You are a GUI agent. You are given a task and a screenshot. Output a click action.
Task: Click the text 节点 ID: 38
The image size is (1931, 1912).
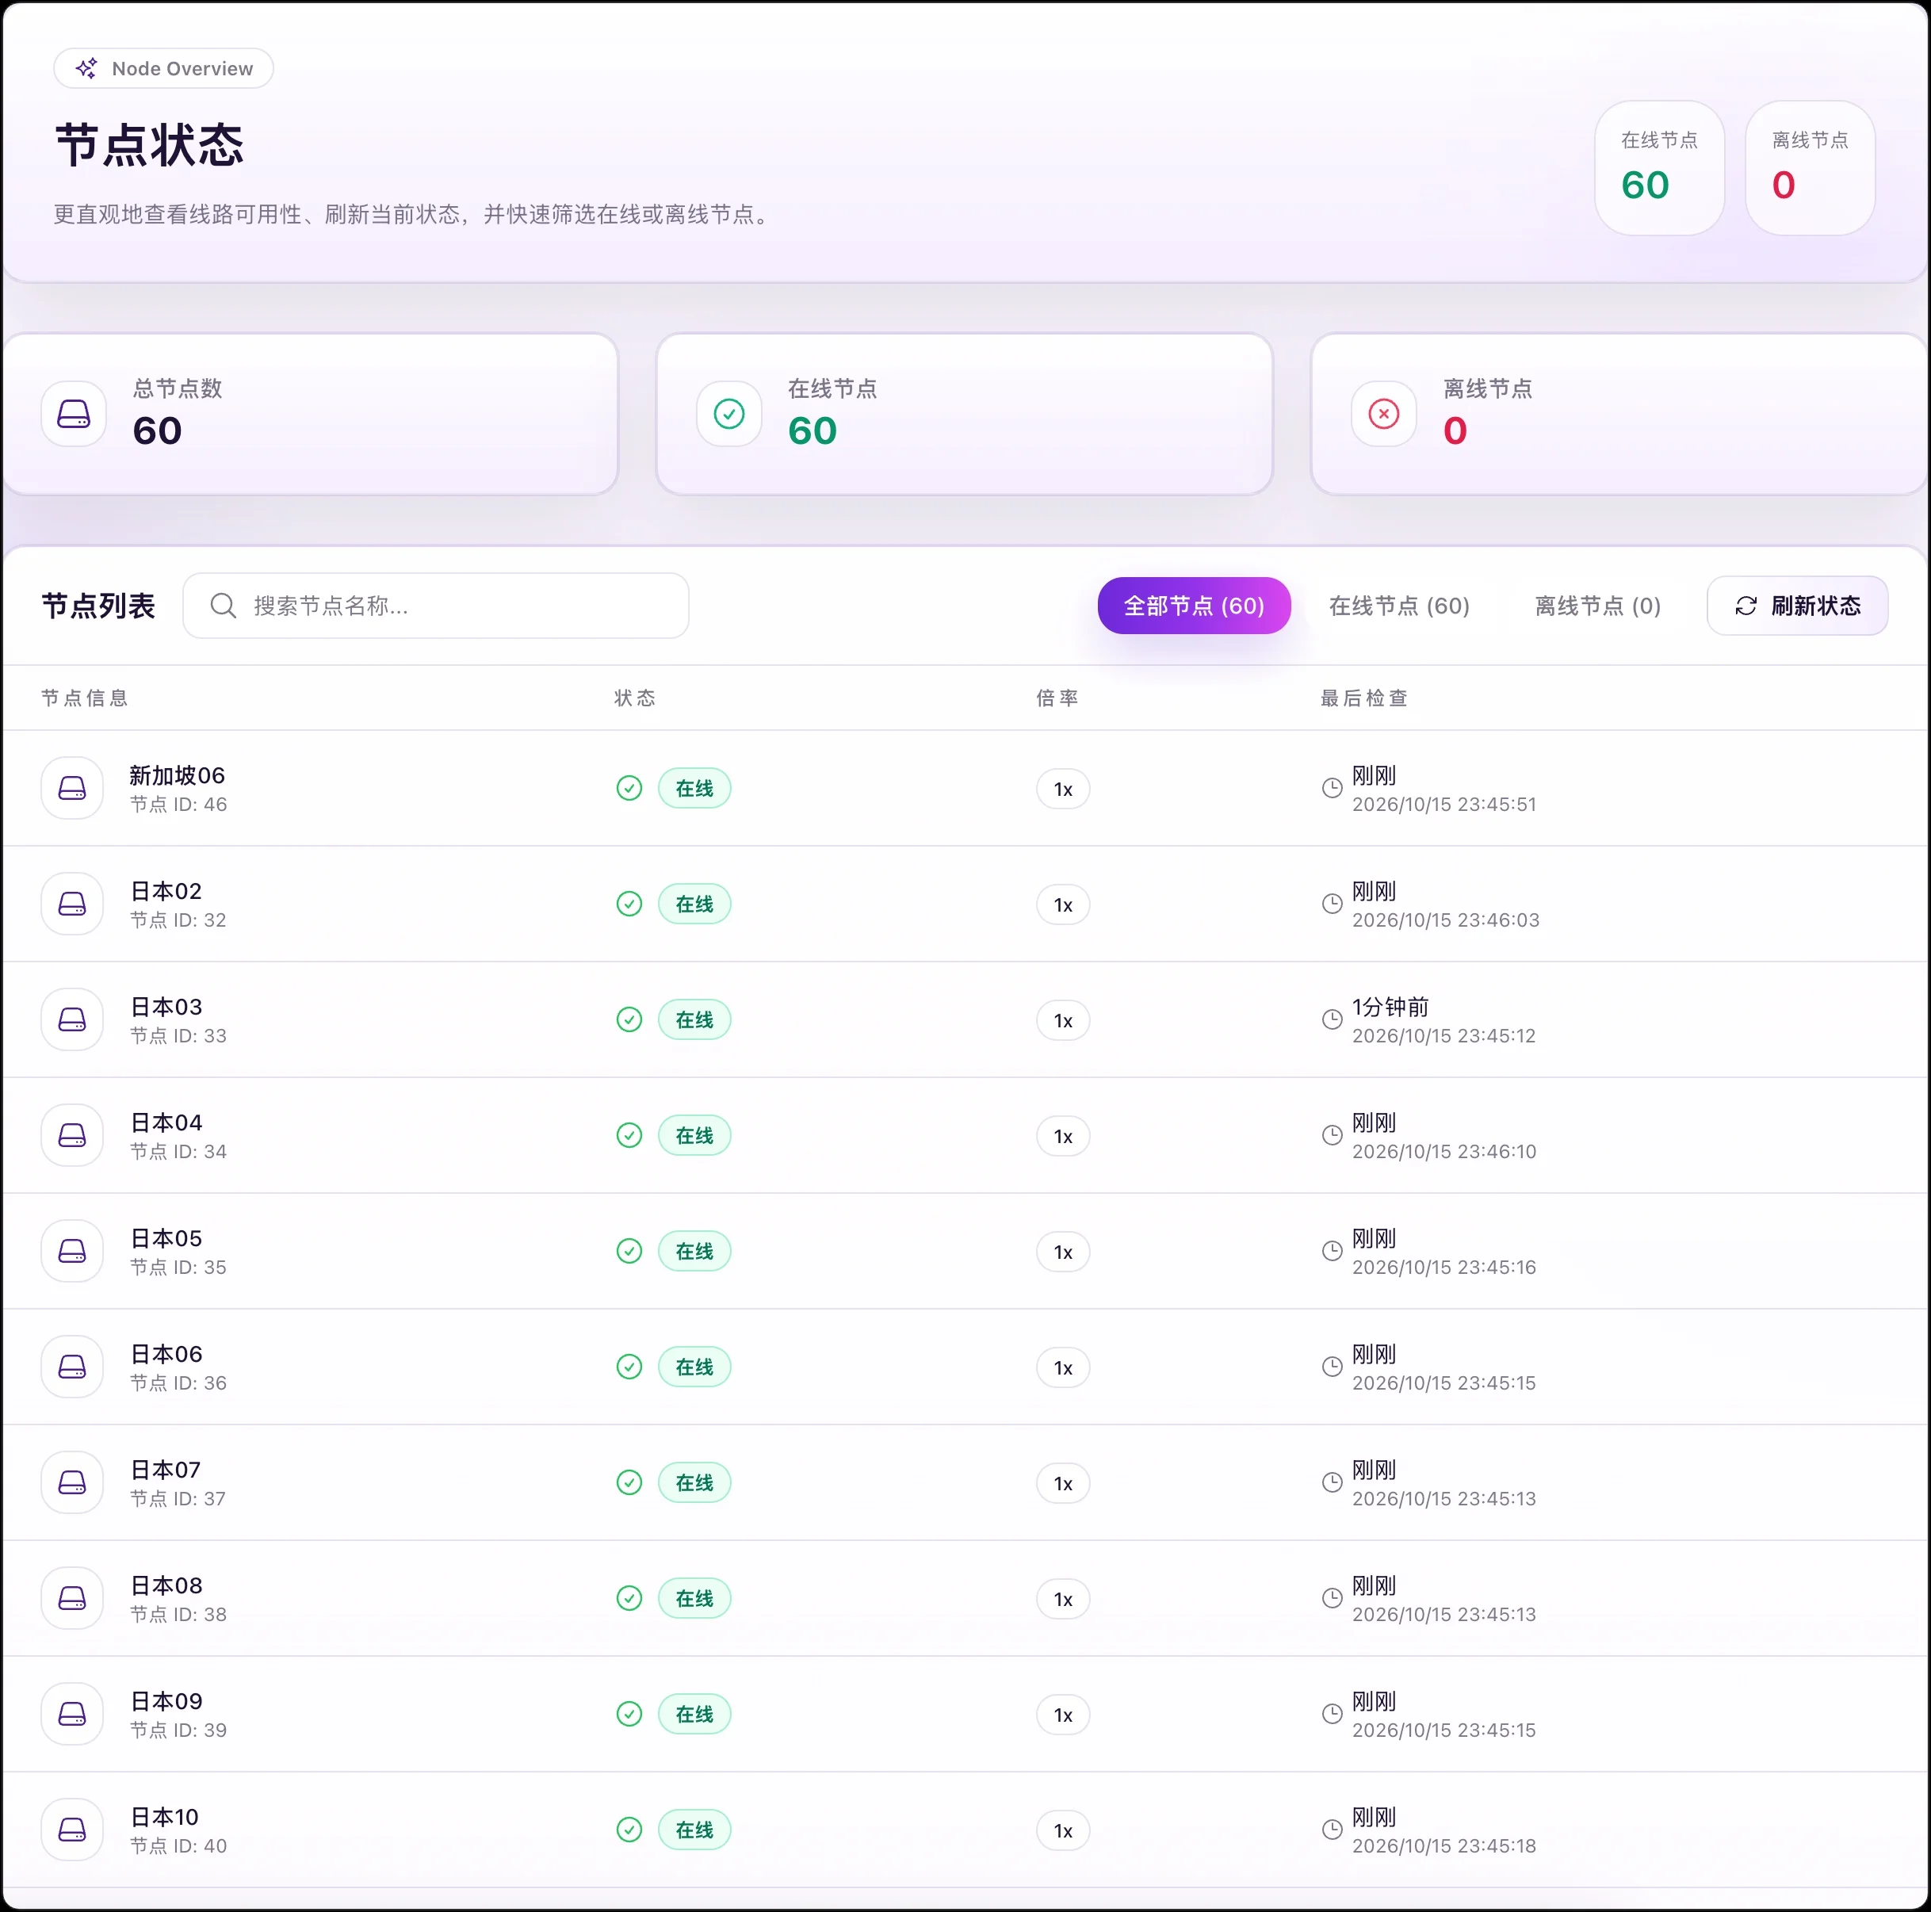coord(179,1614)
